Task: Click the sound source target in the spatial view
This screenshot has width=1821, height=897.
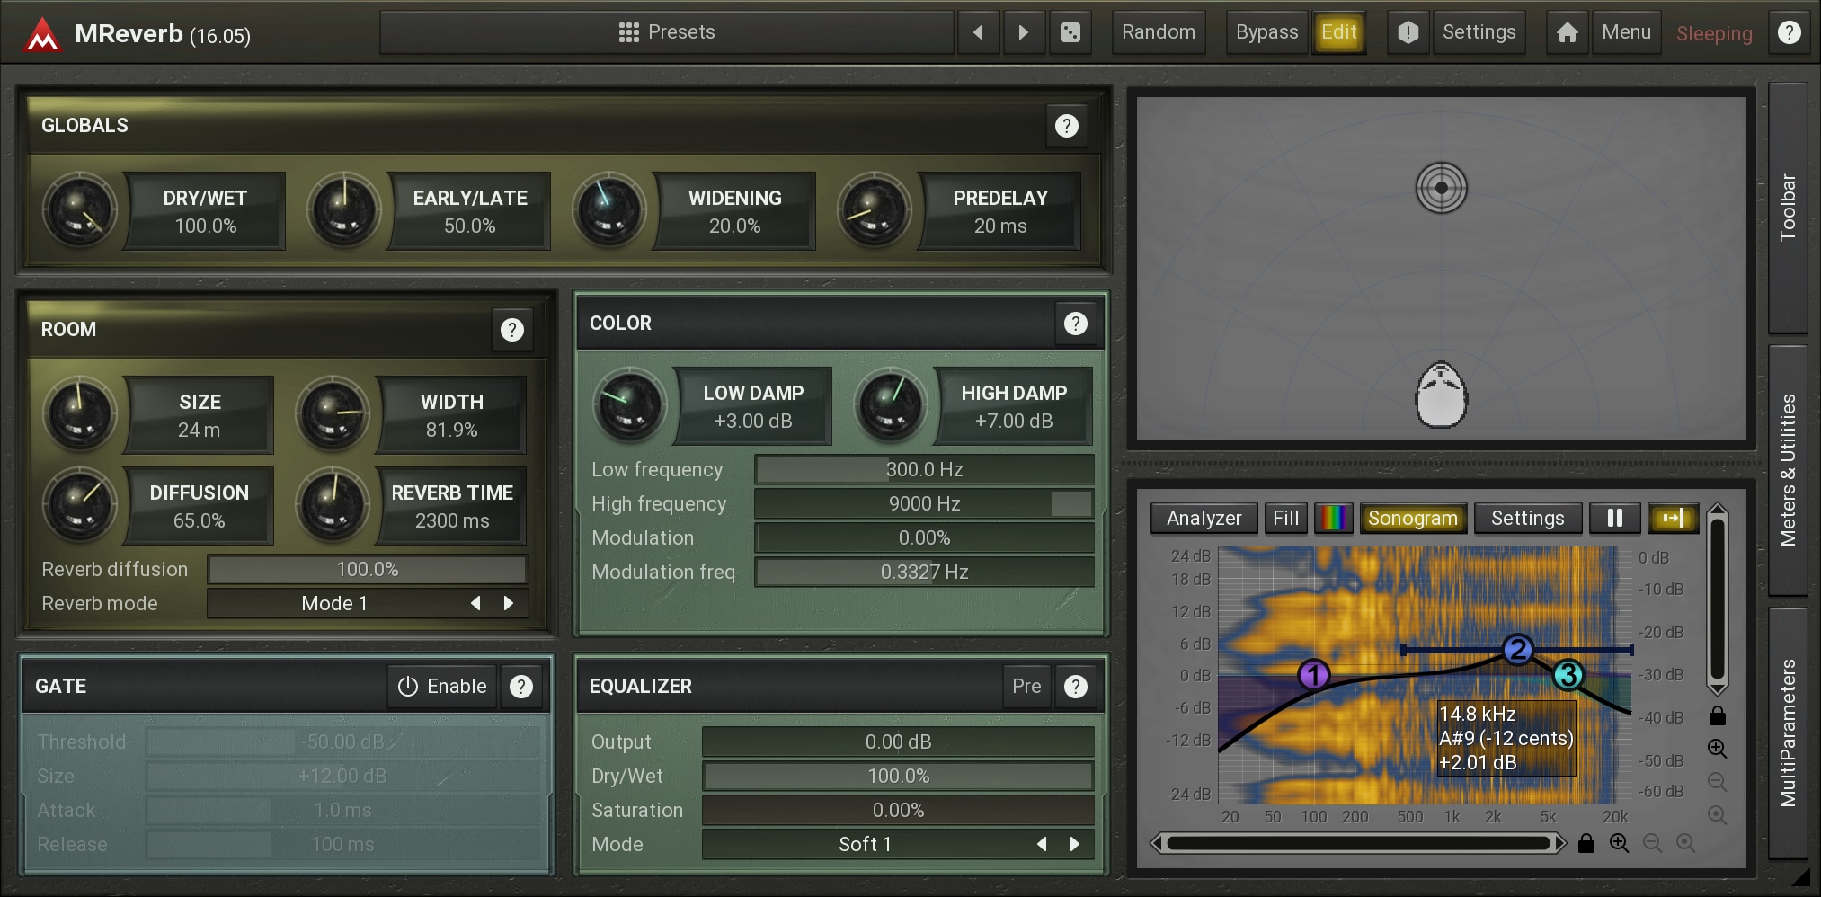Action: pyautogui.click(x=1441, y=188)
